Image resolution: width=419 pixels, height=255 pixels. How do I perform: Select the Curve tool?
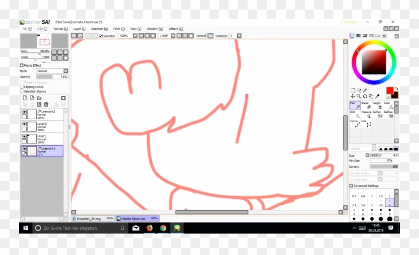point(355,123)
